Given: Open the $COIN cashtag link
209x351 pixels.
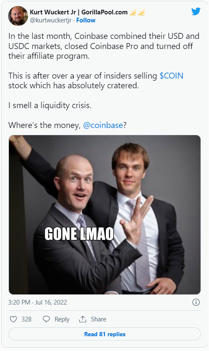Looking at the screenshot, I should tap(171, 76).
